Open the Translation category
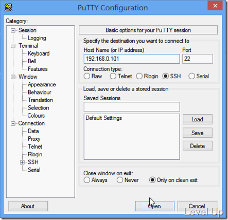The image size is (228, 220). point(40,100)
